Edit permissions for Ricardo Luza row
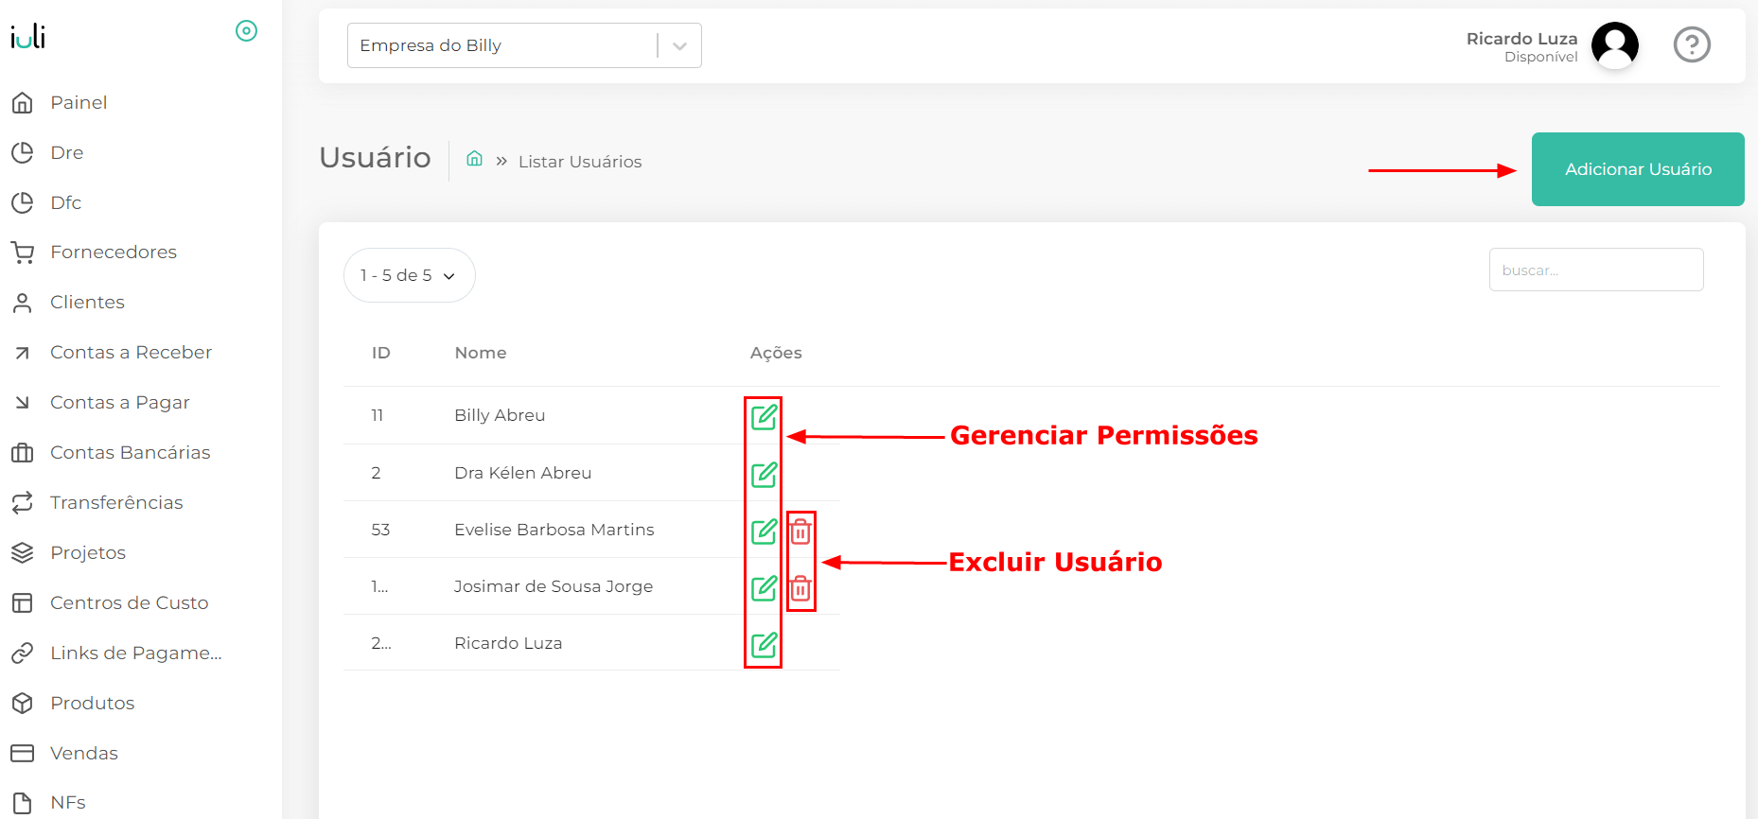The height and width of the screenshot is (819, 1758). click(764, 645)
